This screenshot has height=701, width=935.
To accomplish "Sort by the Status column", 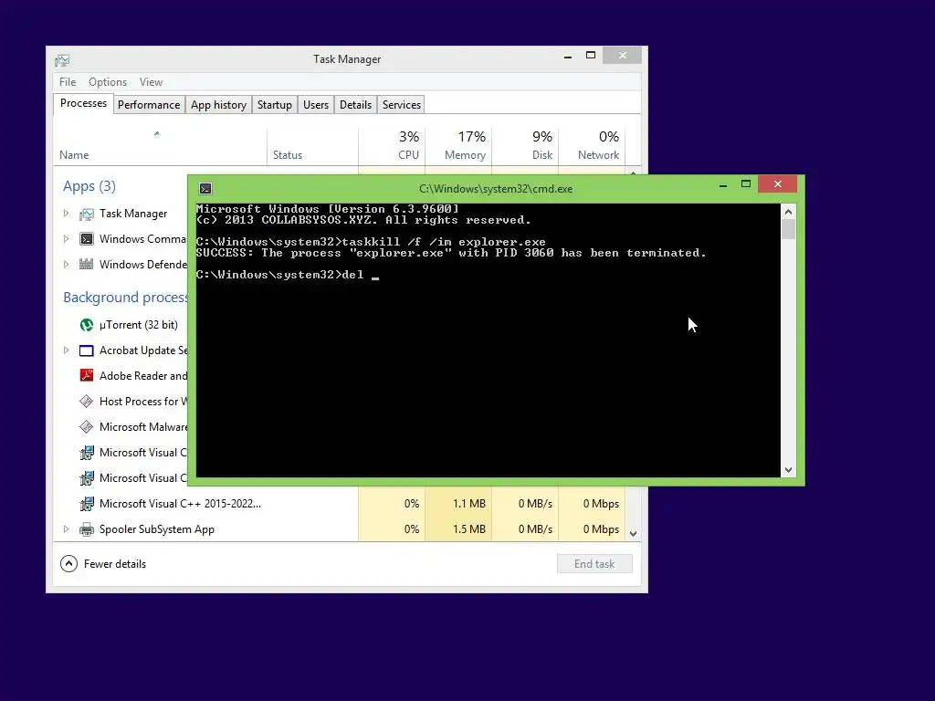I will 312,147.
